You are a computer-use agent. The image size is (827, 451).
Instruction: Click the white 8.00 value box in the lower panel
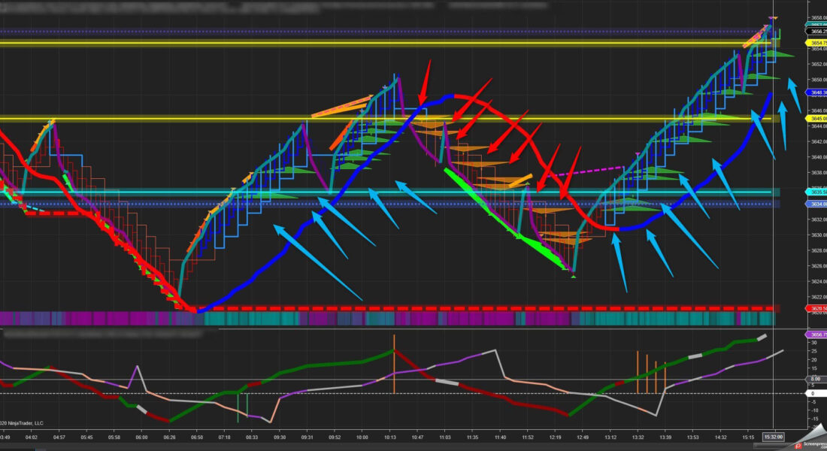tap(814, 379)
